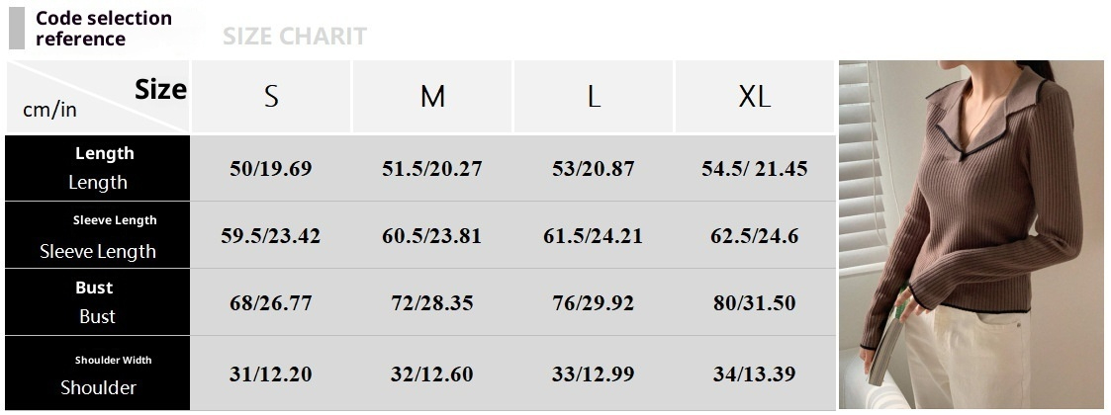Click the 68/26.77 bust cell

tap(270, 303)
